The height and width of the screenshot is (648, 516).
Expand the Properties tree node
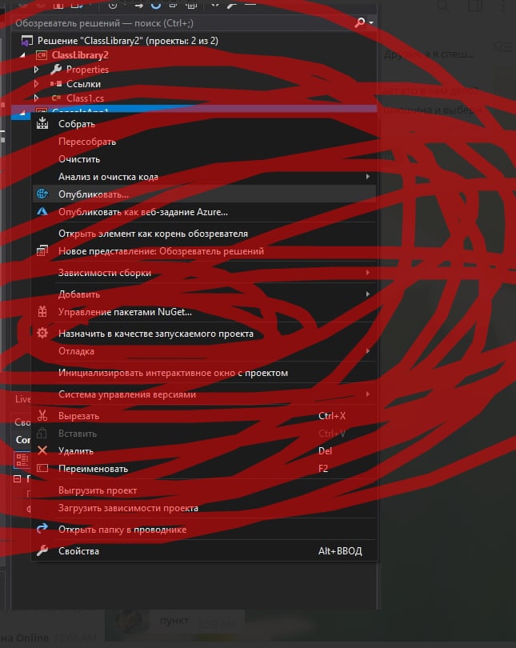pos(36,70)
